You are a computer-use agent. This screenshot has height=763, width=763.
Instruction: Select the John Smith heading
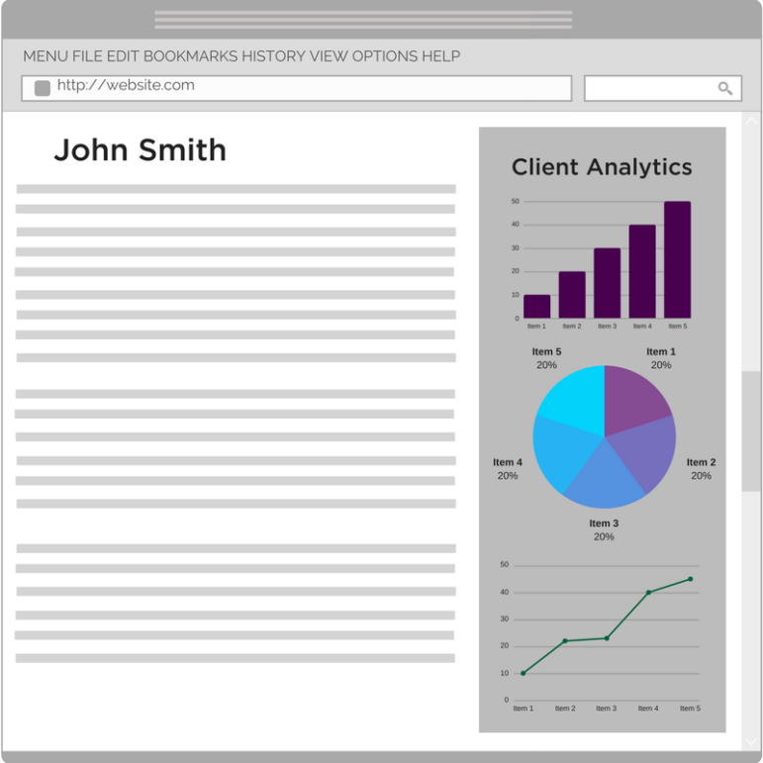[141, 149]
